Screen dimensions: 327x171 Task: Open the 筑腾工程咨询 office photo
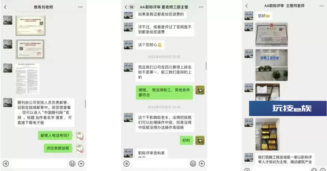coord(272,65)
